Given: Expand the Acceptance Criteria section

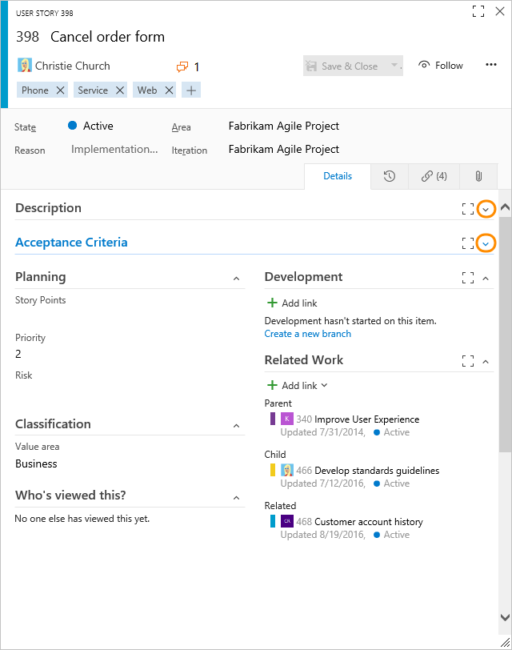Looking at the screenshot, I should tap(486, 243).
